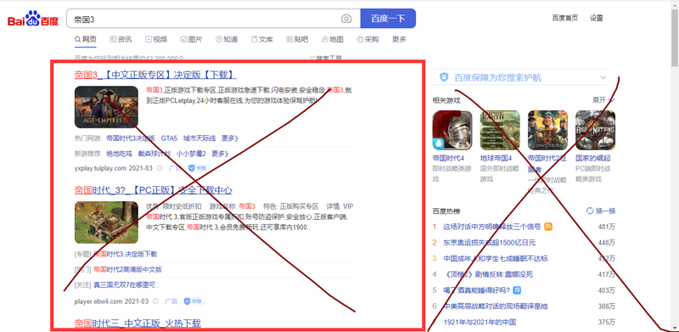Screen dimensions: 679x332
Task: Switch to the 贴吧 tab
Action: pyautogui.click(x=298, y=39)
